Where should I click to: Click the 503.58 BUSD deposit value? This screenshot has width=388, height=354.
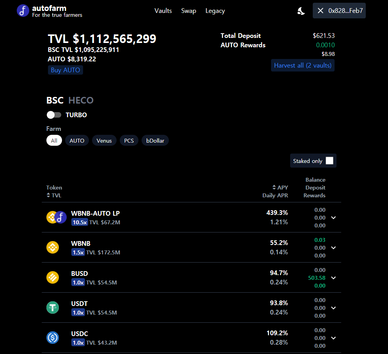317,278
